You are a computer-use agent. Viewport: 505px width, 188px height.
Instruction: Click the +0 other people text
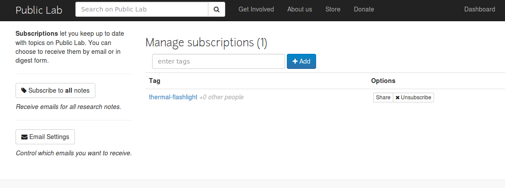click(222, 97)
